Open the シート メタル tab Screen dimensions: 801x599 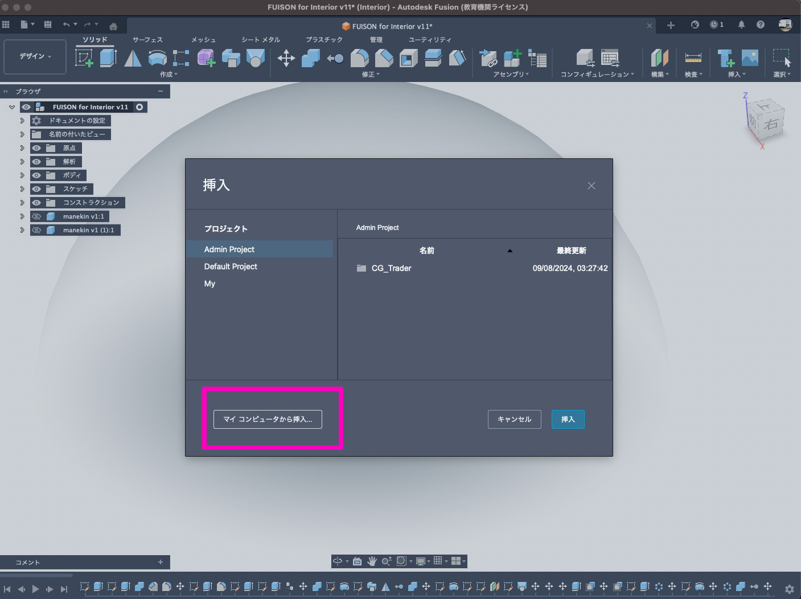click(261, 40)
